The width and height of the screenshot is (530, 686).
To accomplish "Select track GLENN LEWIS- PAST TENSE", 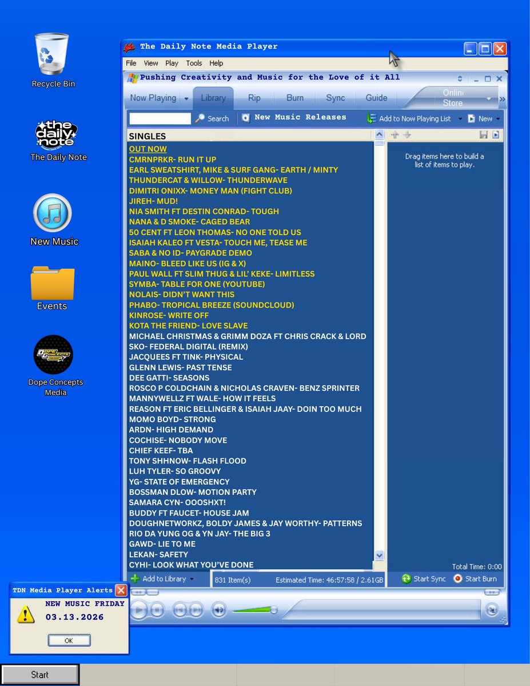I will coord(181,367).
